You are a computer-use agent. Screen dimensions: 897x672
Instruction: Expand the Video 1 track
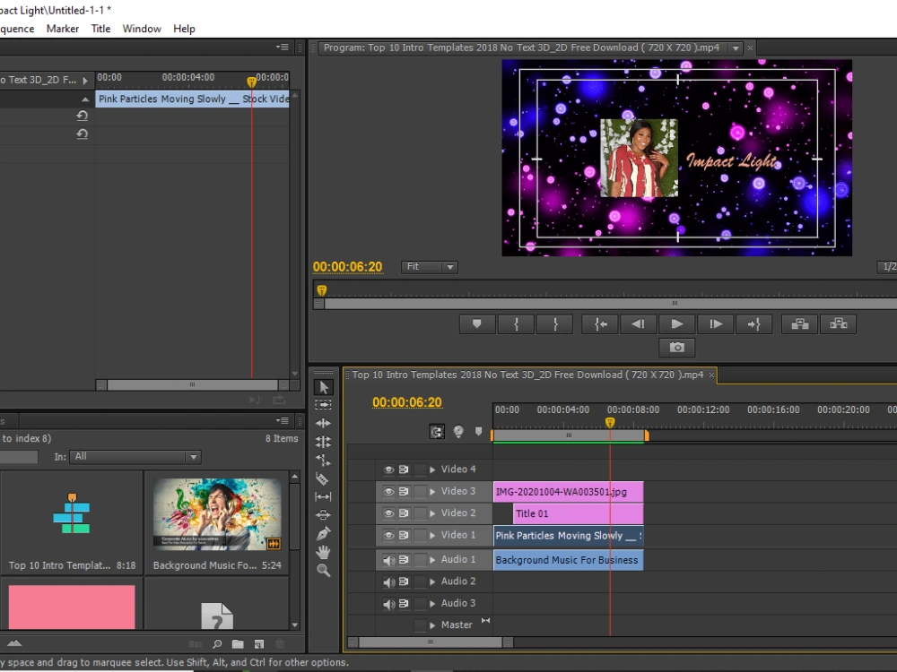432,536
